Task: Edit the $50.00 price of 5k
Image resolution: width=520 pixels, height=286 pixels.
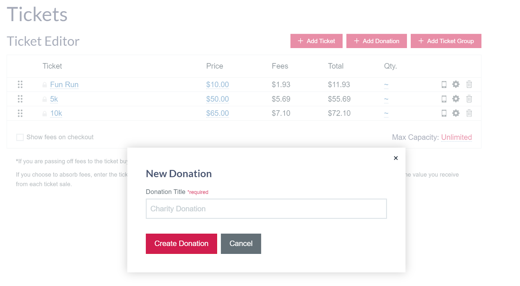Action: [217, 99]
